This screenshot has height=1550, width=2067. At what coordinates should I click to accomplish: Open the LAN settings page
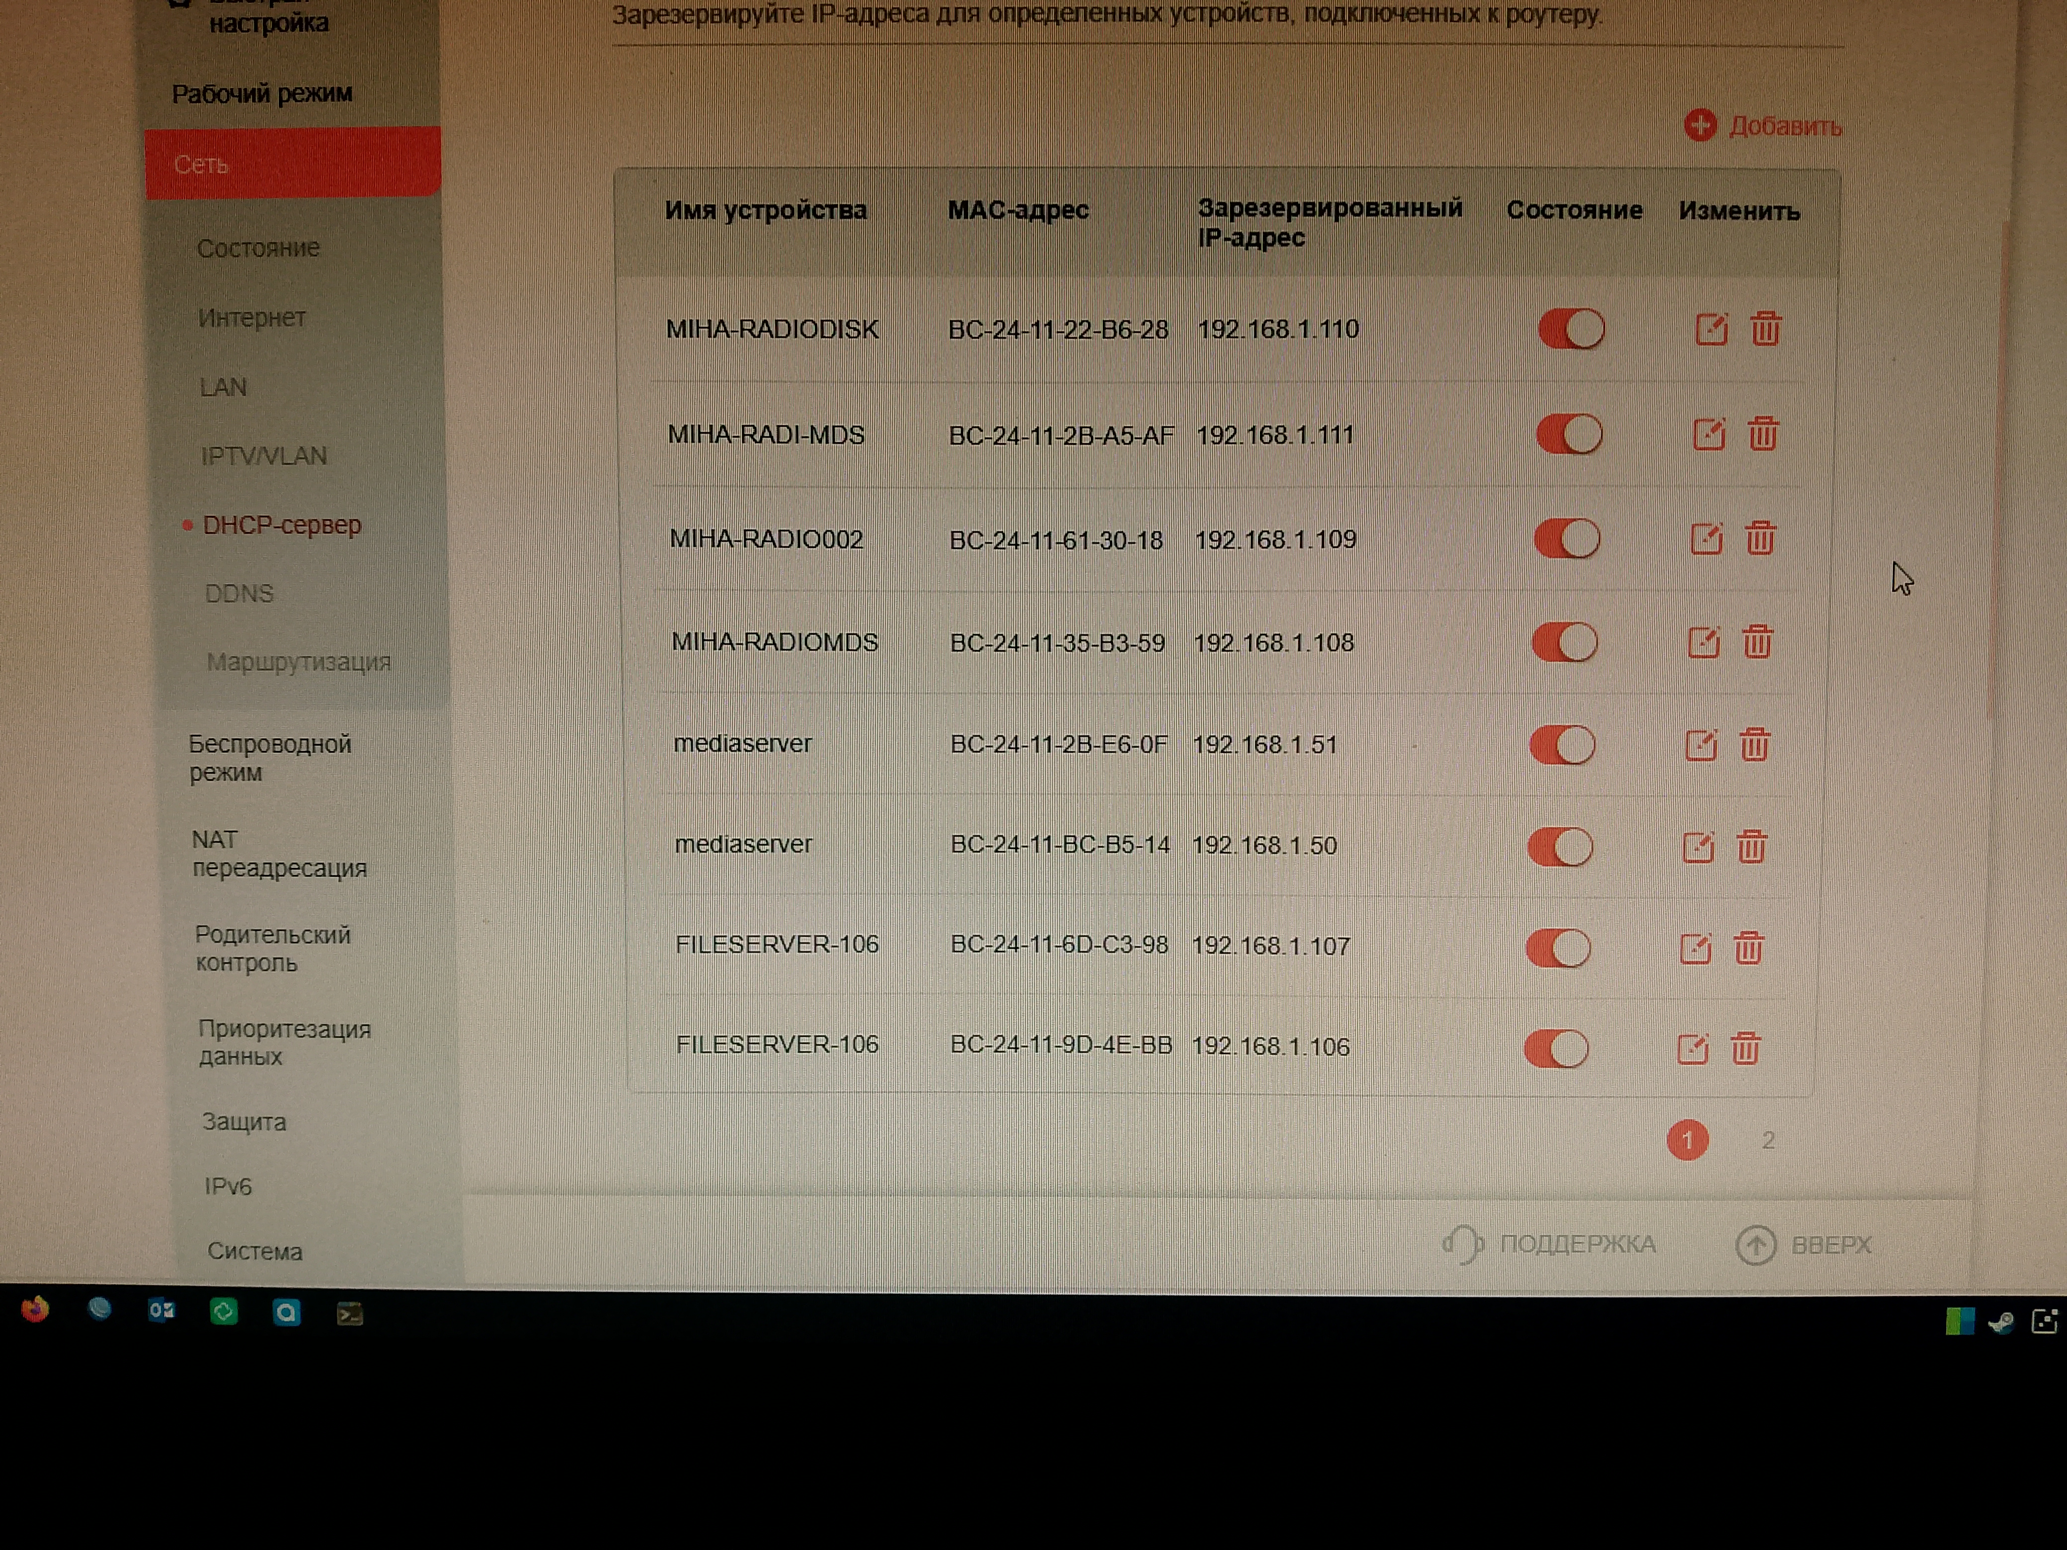[223, 387]
